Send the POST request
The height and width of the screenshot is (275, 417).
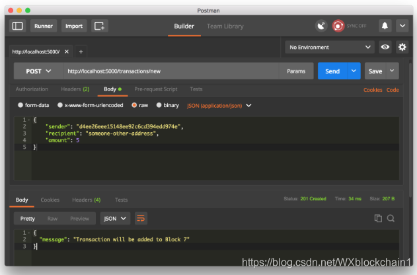pyautogui.click(x=332, y=71)
